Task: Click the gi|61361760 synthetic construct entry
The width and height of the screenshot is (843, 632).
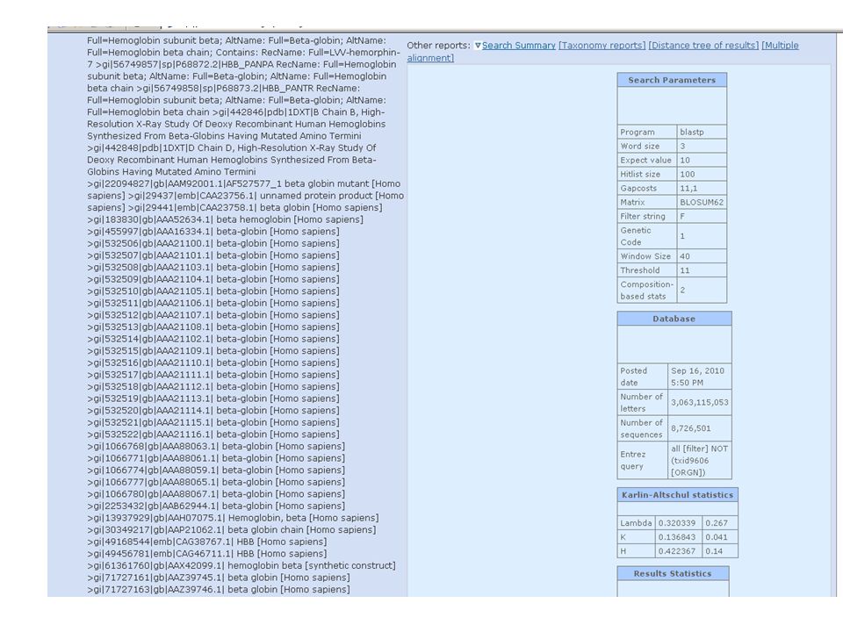Action: (241, 566)
